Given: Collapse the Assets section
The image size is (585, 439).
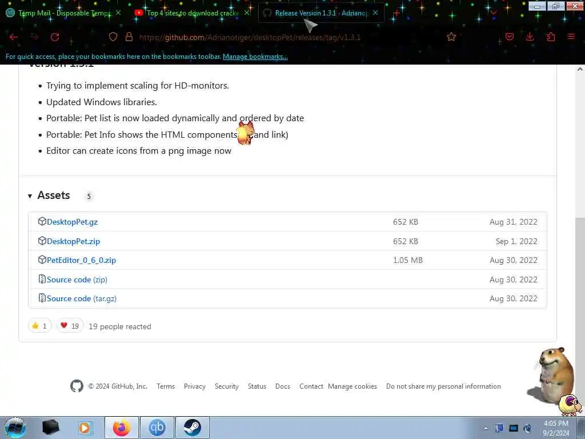Looking at the screenshot, I should 30,196.
